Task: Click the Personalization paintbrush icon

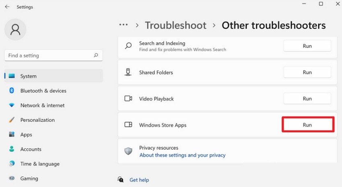Action: [x=12, y=120]
